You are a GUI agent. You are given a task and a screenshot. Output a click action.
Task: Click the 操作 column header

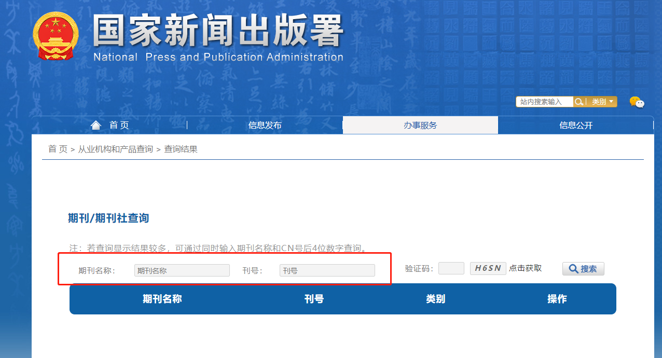click(x=557, y=299)
